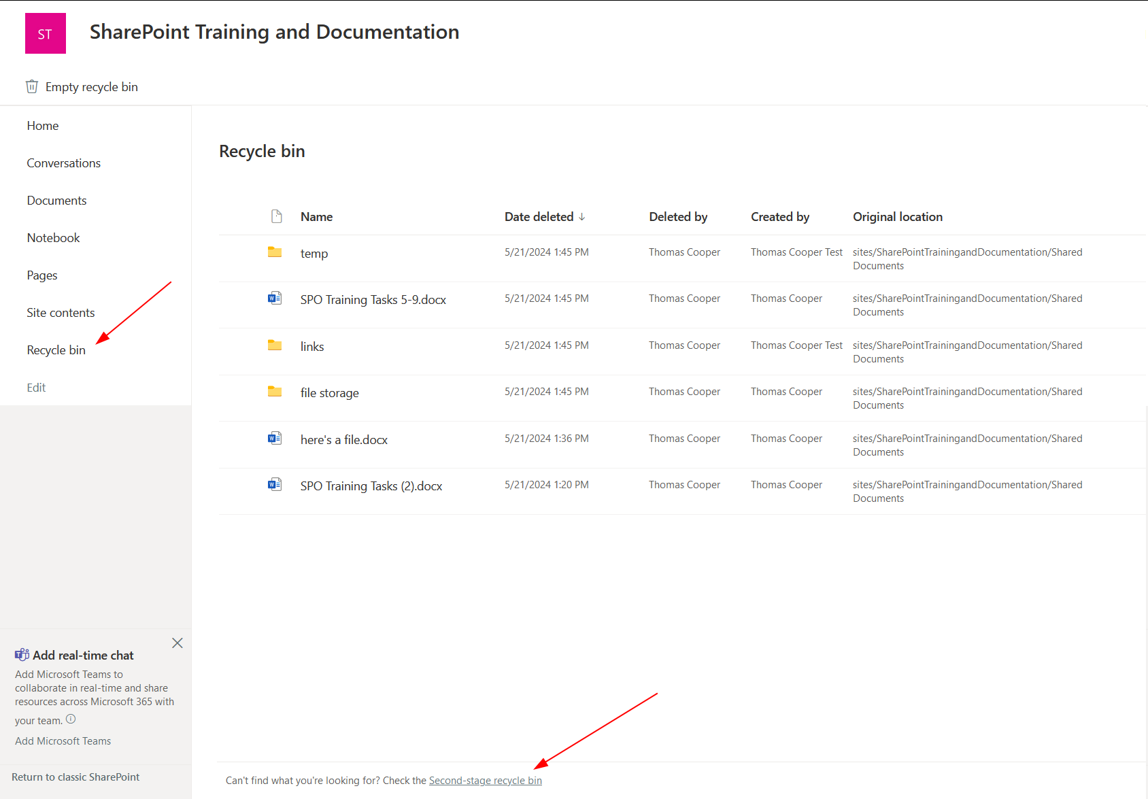Click the Empty recycle bin button
1148x799 pixels.
coord(82,87)
